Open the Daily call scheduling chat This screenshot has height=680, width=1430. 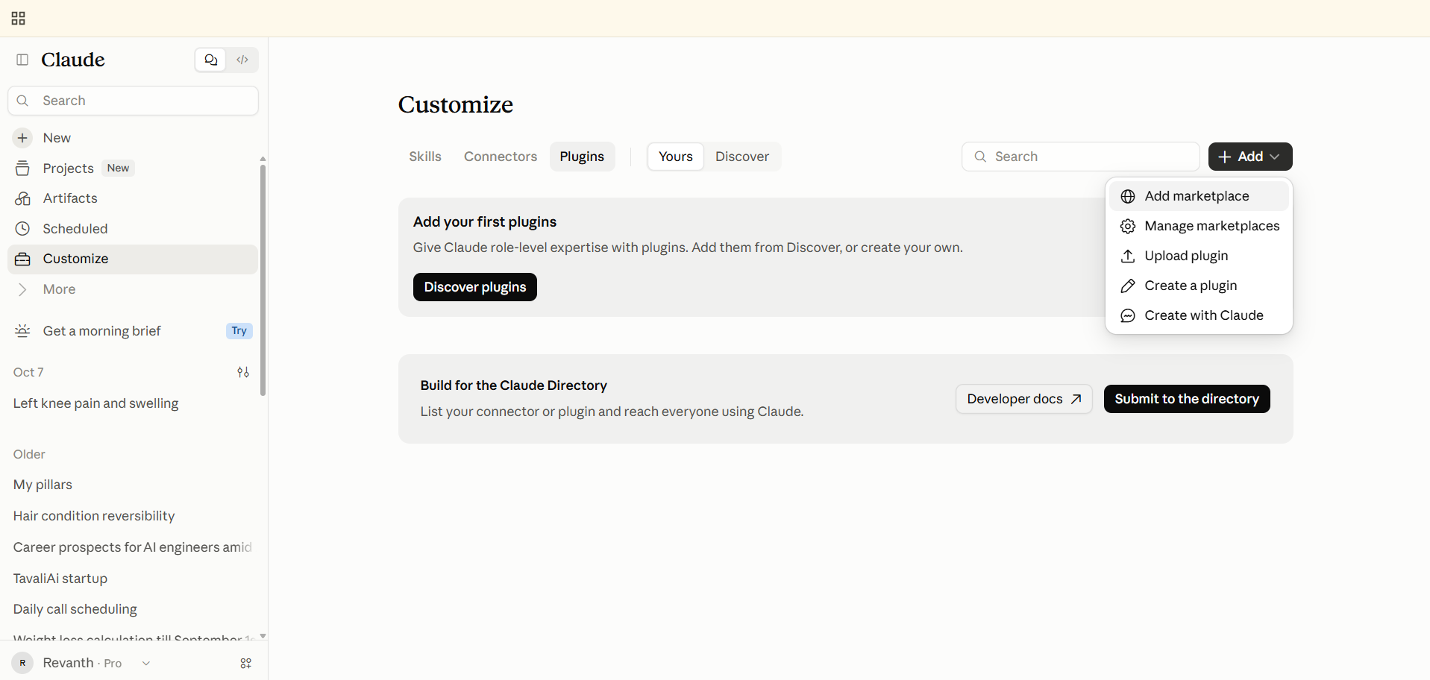coord(75,609)
